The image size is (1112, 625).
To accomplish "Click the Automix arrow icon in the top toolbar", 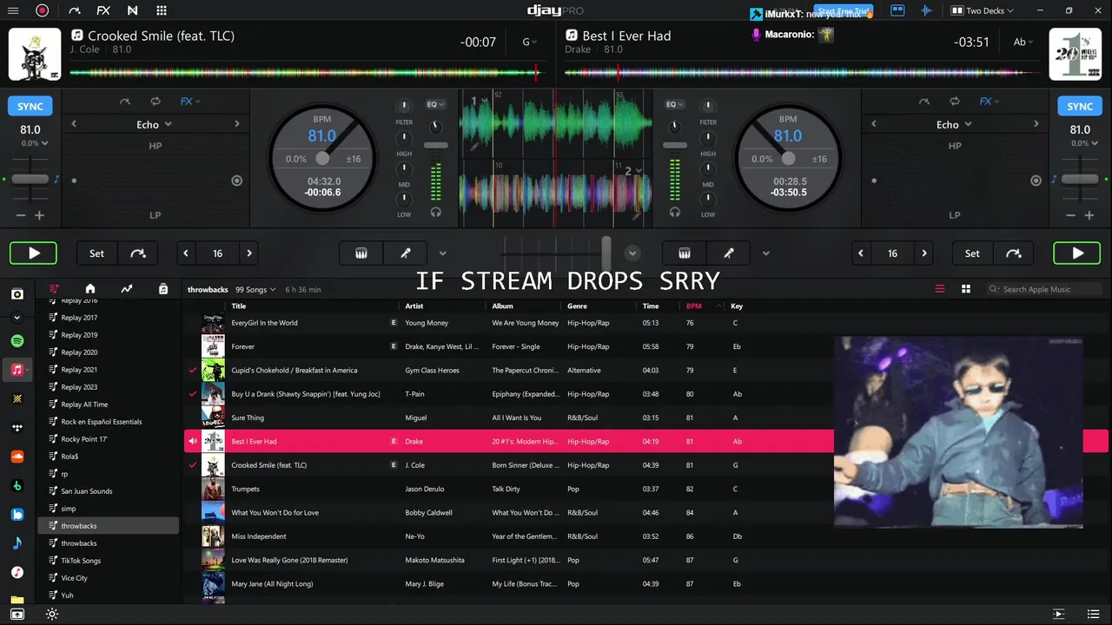I will pos(75,10).
